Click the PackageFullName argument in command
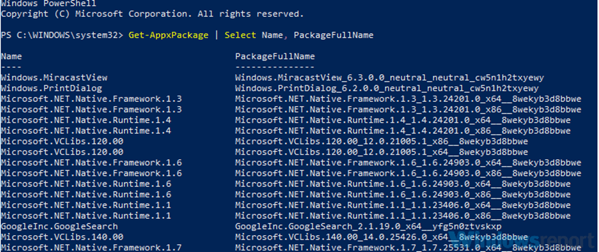The image size is (599, 252). pyautogui.click(x=333, y=35)
